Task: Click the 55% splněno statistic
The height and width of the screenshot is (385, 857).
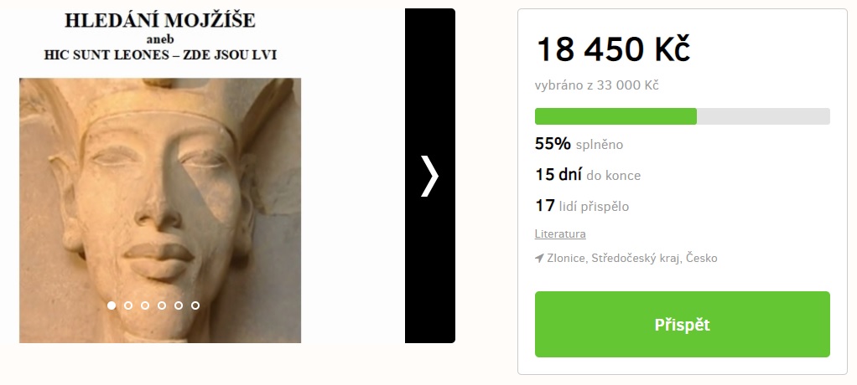Action: click(579, 145)
